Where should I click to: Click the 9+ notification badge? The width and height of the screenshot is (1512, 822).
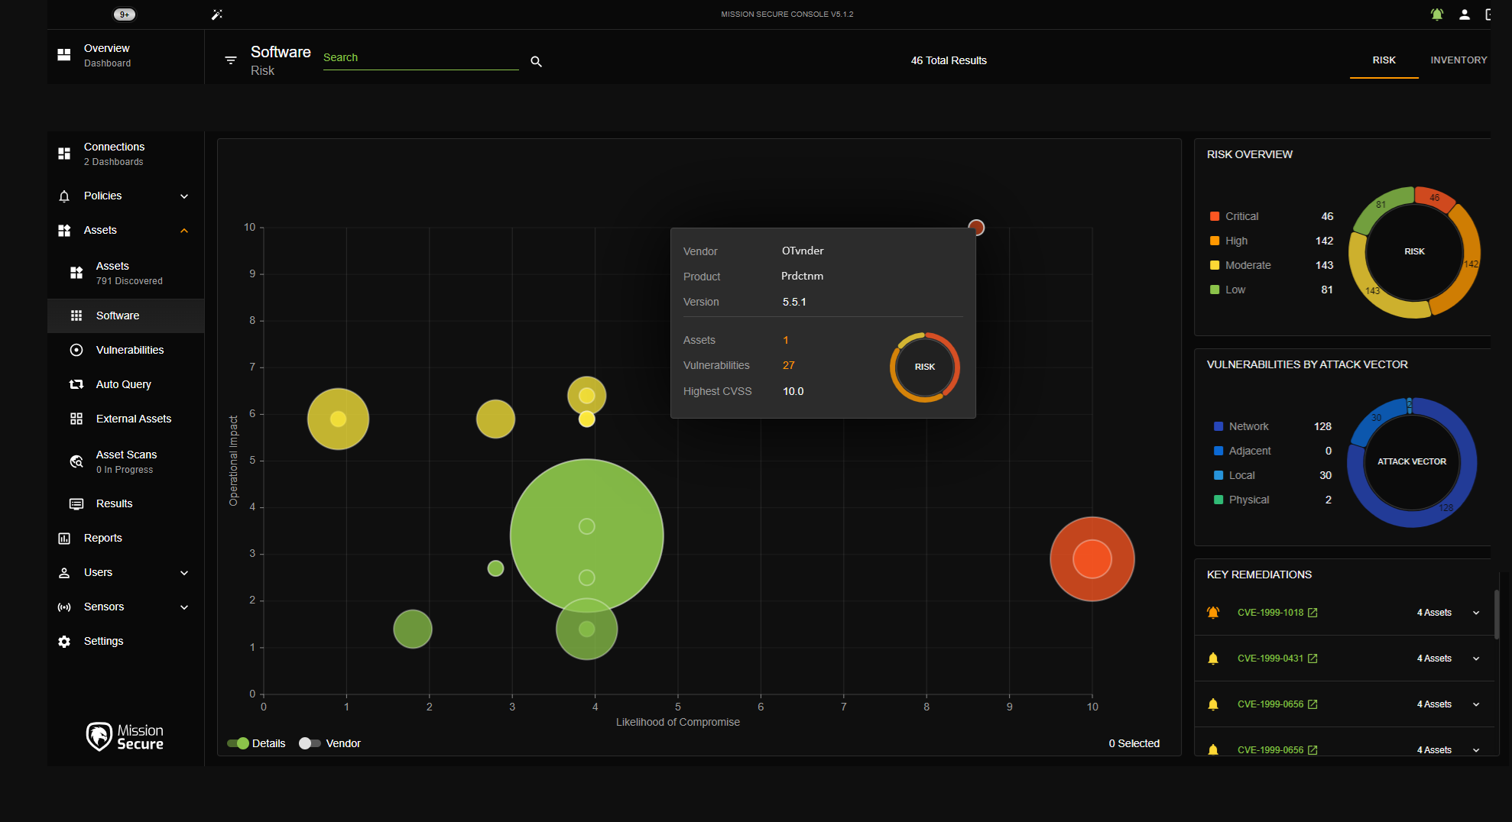[x=125, y=15]
